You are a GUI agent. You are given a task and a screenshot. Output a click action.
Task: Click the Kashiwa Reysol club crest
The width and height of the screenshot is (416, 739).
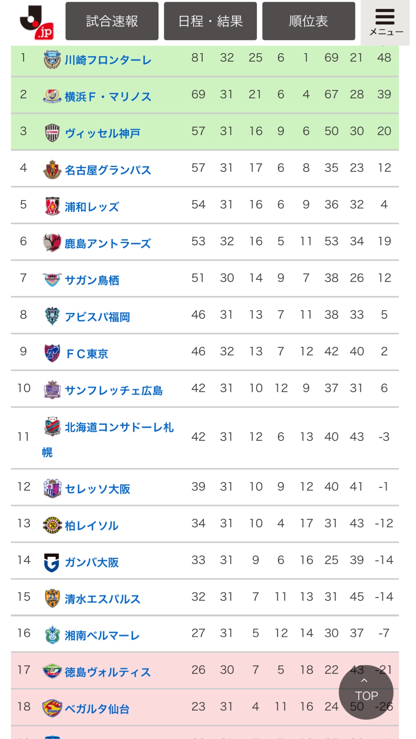(52, 525)
